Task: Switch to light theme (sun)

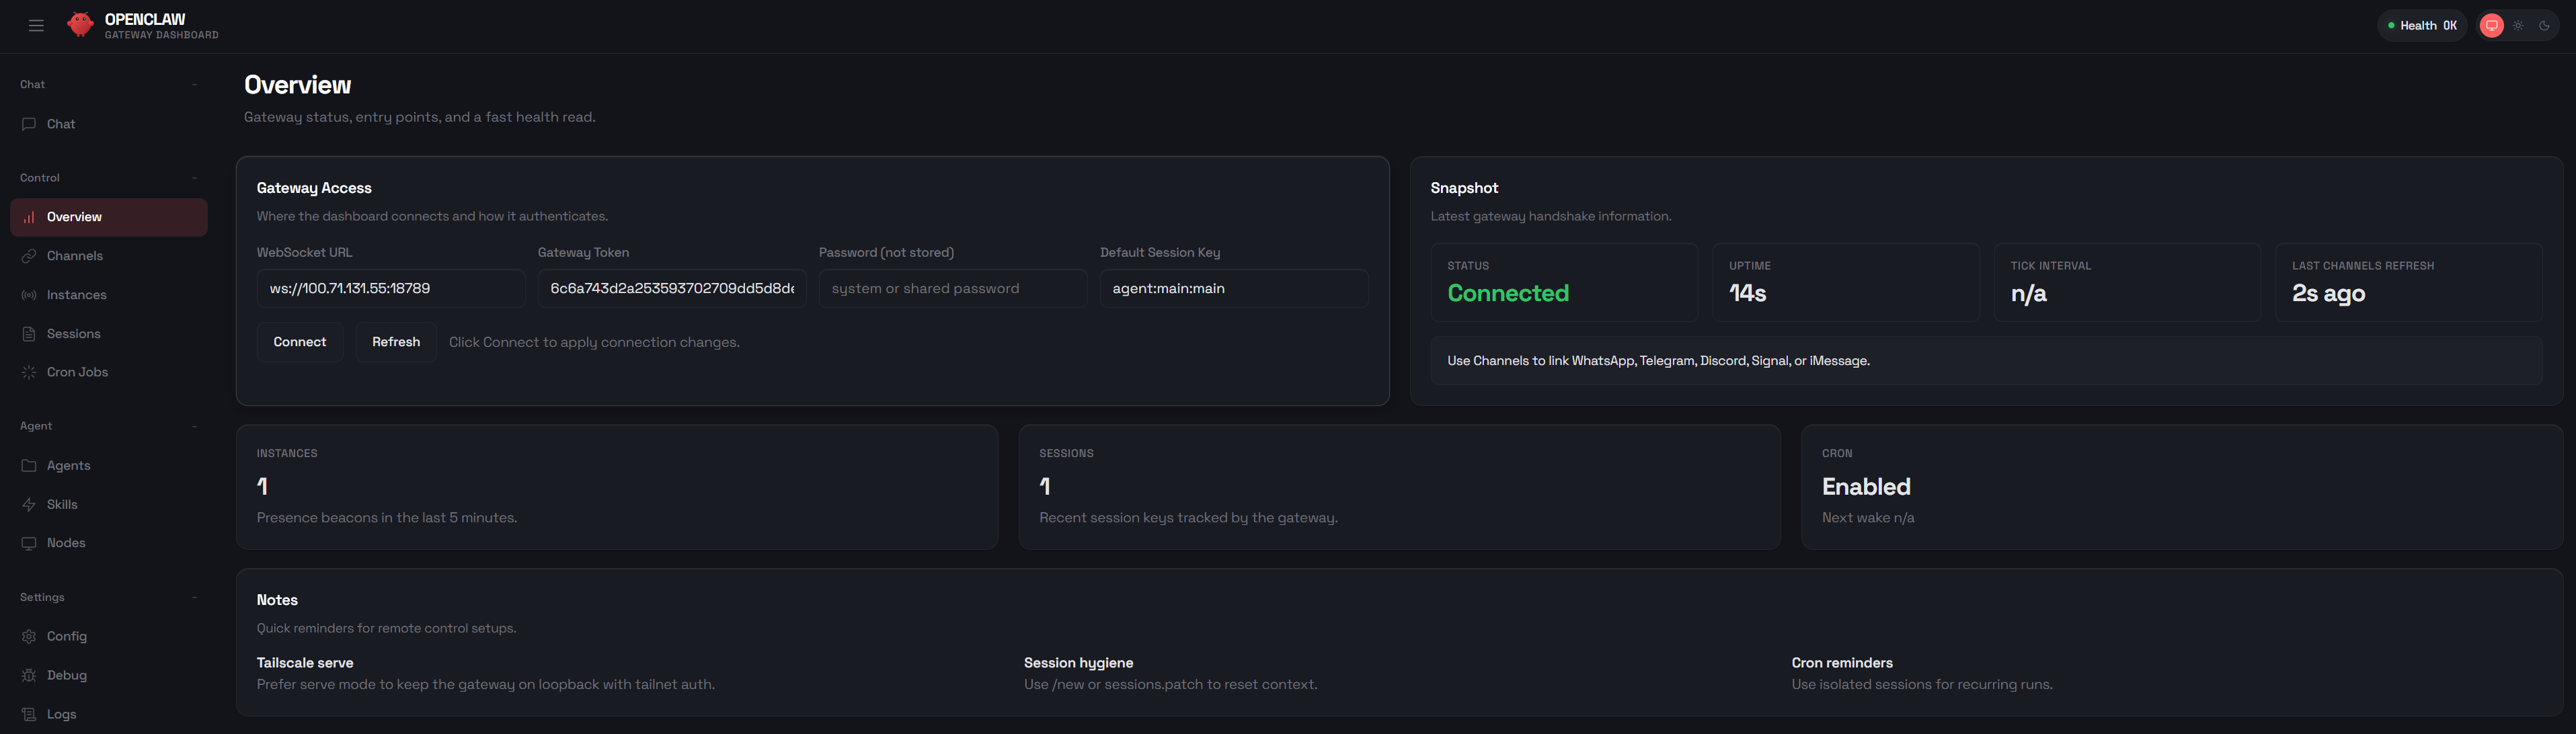Action: point(2518,26)
